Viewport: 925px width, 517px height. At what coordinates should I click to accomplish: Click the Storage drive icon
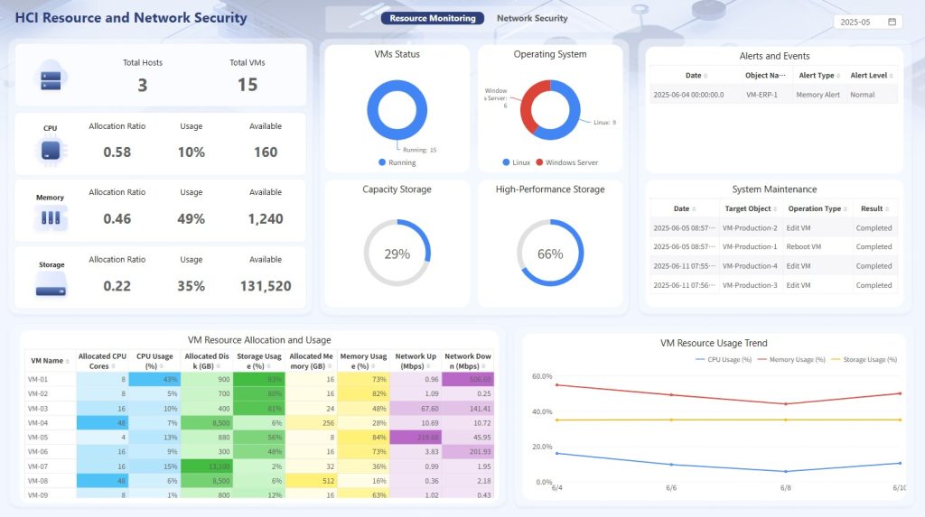51,285
